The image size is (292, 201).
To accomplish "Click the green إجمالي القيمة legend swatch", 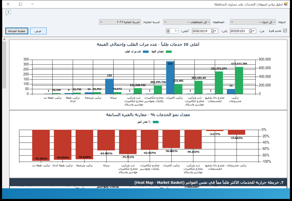I will tap(169, 52).
